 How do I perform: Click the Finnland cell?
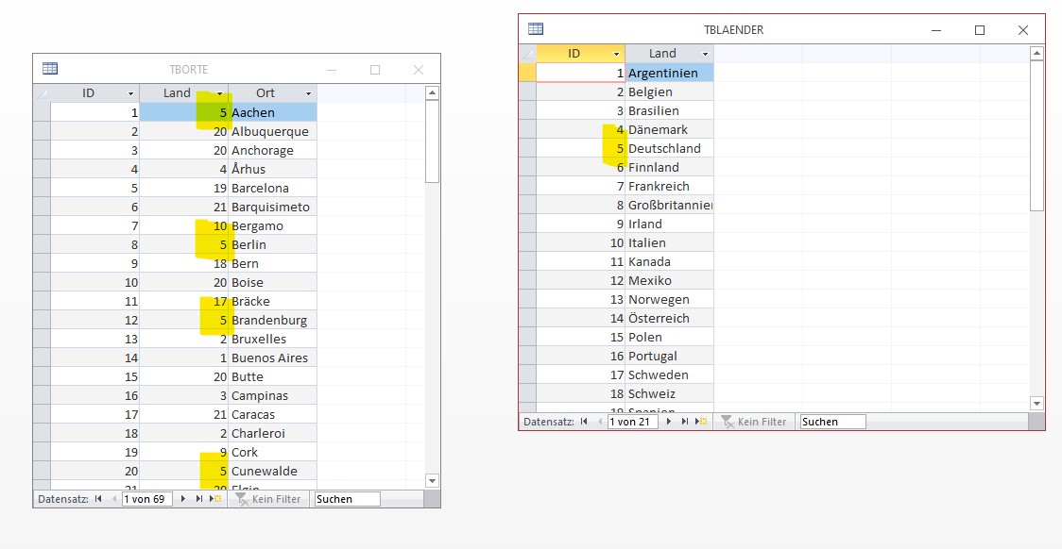pos(670,167)
